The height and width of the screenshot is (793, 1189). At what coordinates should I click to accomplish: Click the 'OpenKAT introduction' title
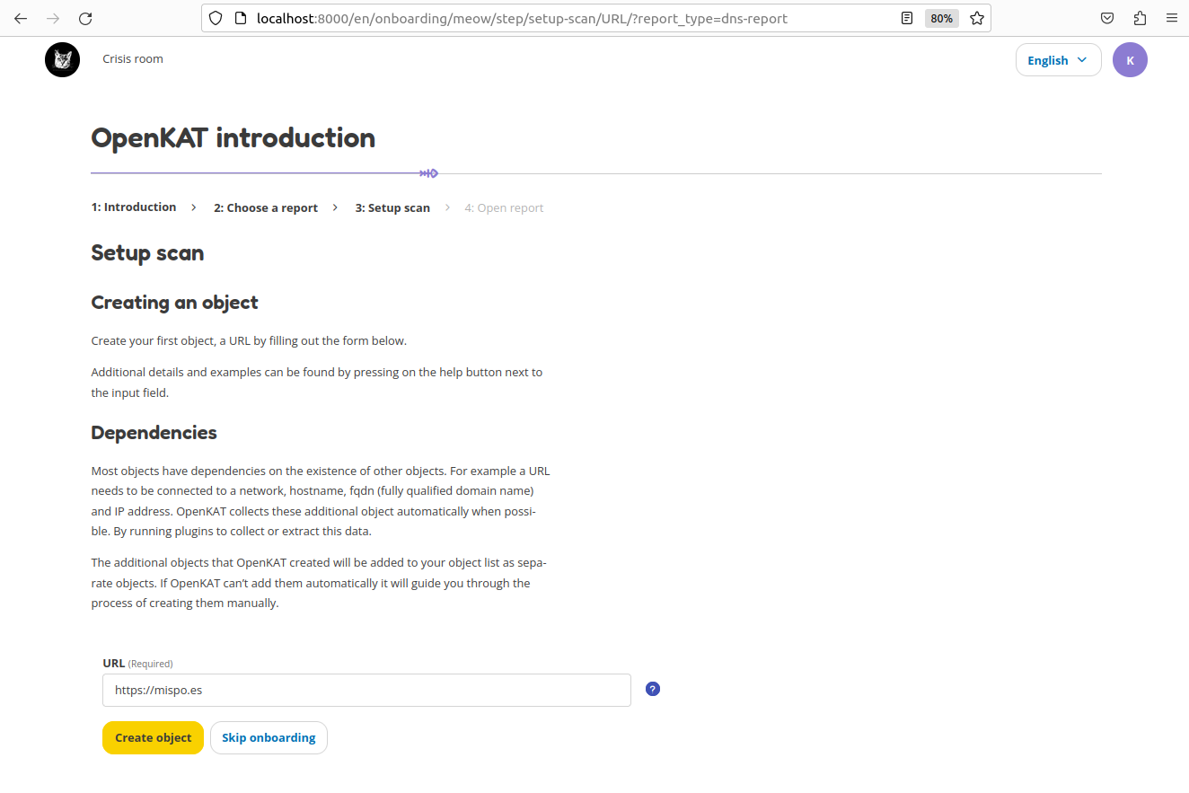tap(233, 138)
